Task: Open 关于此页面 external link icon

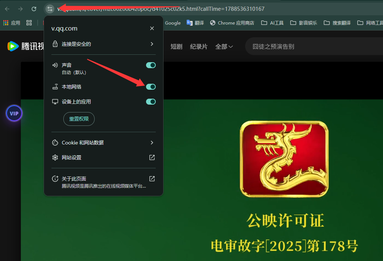Action: point(152,179)
